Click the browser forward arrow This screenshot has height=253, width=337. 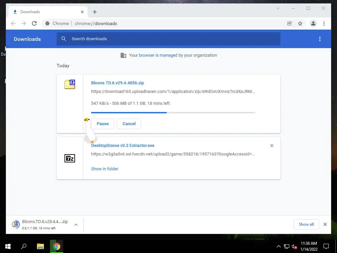[24, 23]
